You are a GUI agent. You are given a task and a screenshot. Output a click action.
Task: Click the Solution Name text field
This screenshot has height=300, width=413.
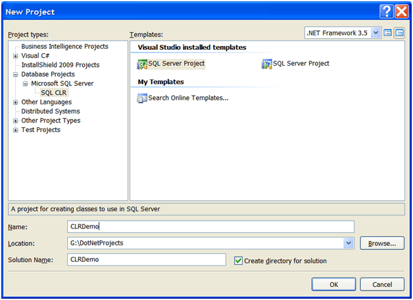pos(147,259)
